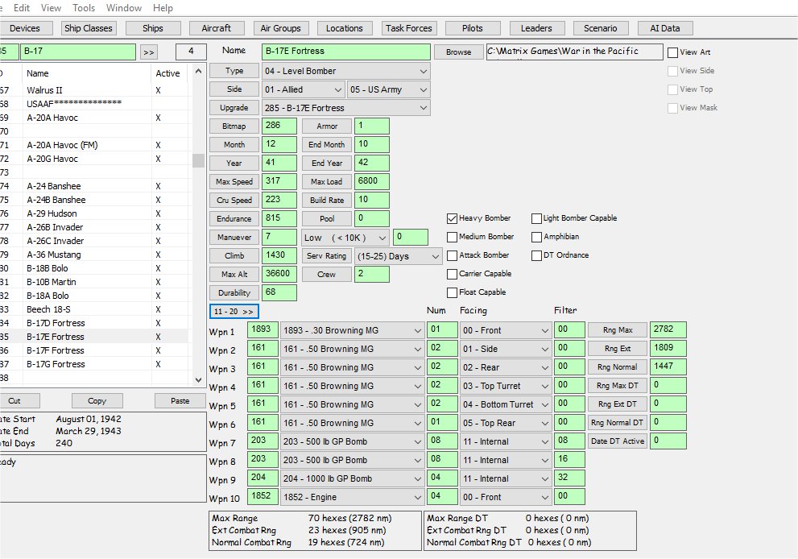
Task: Go to the Leaders tab
Action: (x=536, y=28)
